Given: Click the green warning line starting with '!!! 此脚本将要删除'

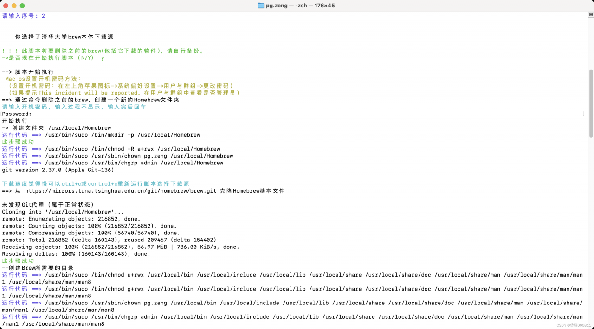Looking at the screenshot, I should (103, 51).
